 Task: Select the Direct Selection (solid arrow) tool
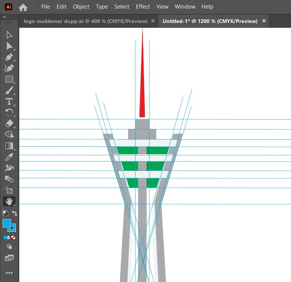coord(9,46)
